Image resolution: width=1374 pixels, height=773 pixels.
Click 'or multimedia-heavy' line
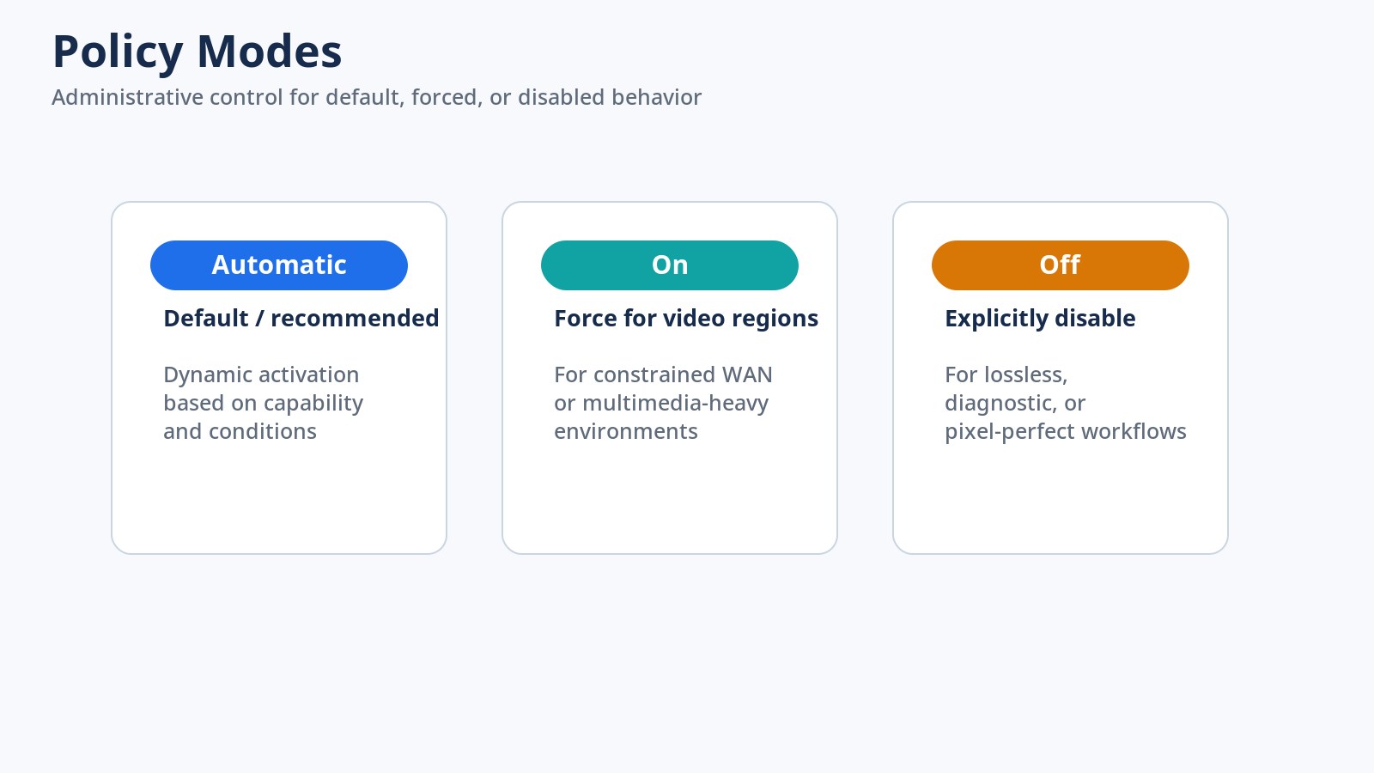[661, 403]
